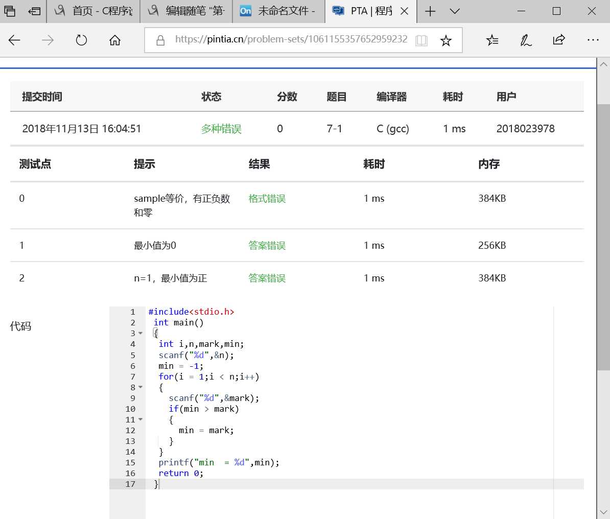Click the 256KB memory value

492,246
